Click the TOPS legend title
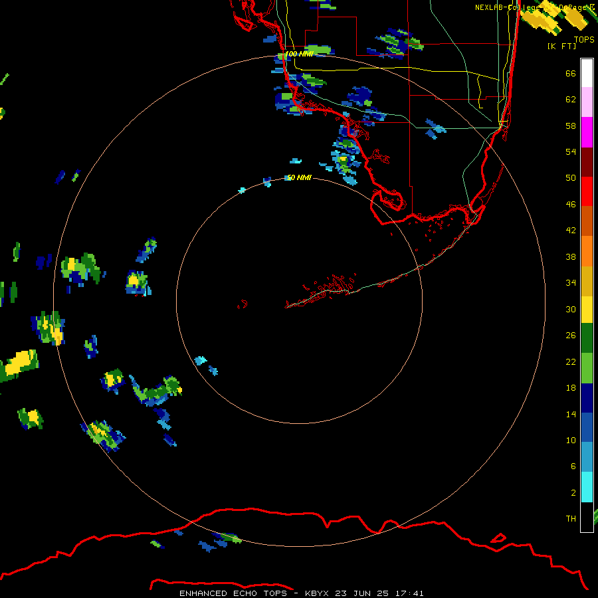 coord(584,39)
